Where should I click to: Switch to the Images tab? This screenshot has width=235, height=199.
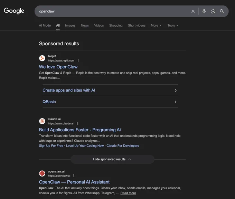point(70,26)
